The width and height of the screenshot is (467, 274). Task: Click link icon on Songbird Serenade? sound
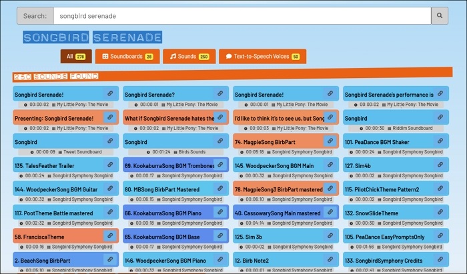(220, 93)
